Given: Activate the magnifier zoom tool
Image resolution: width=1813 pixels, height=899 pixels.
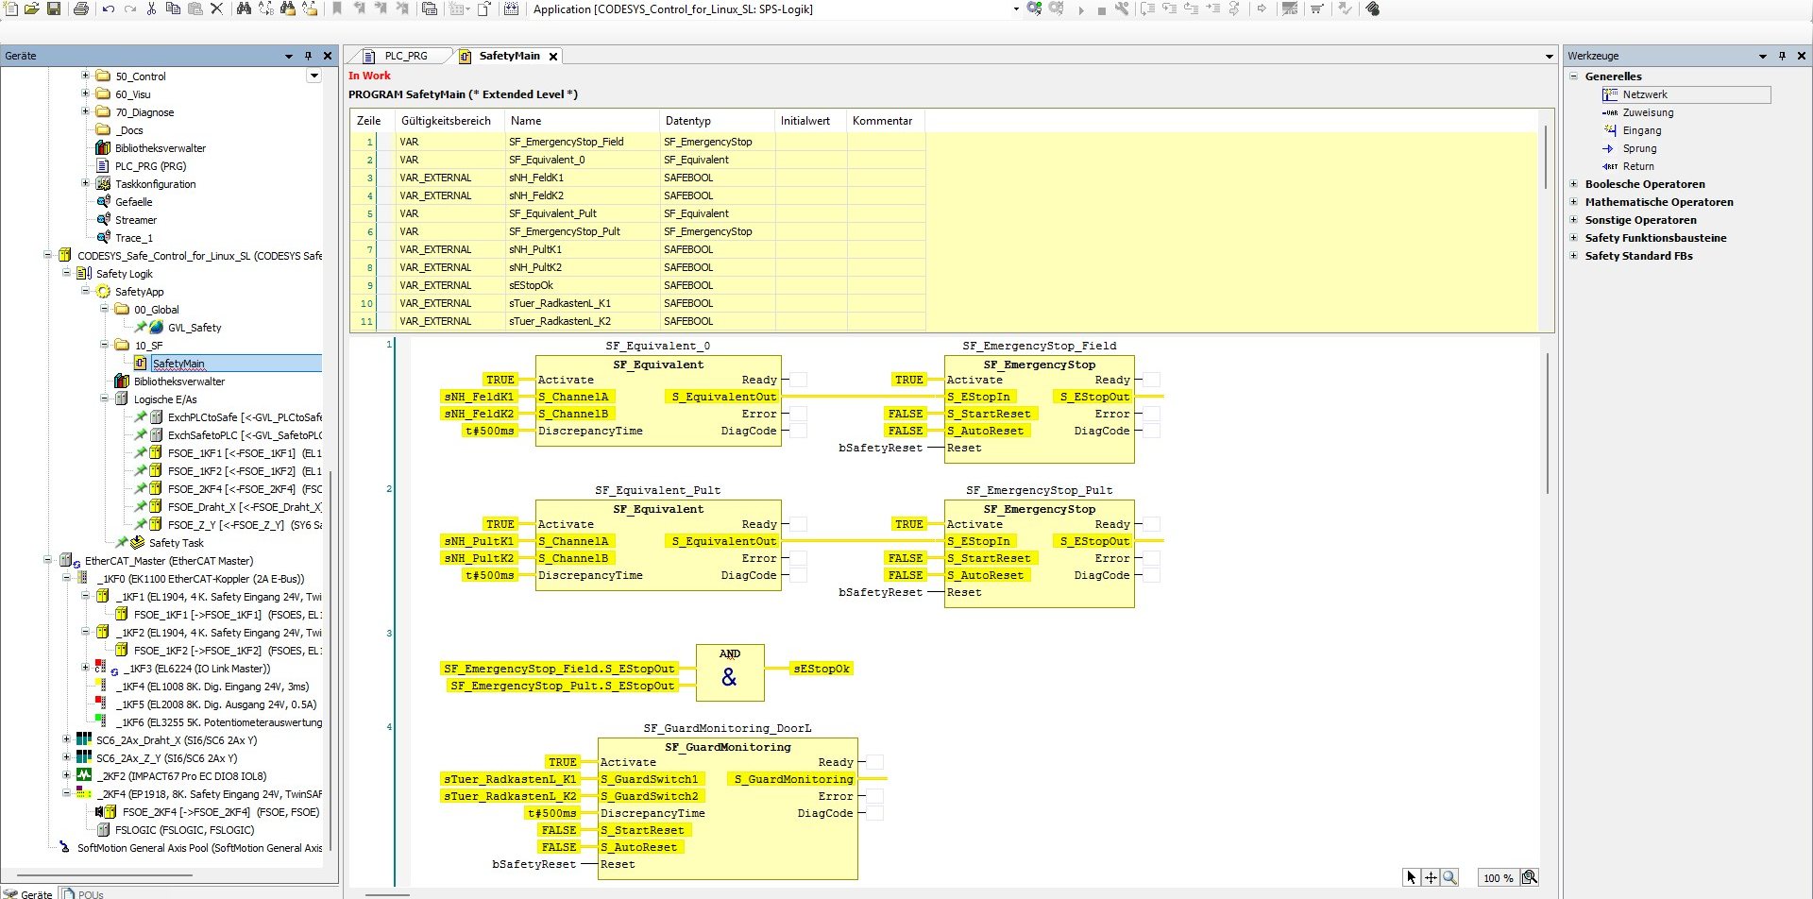Looking at the screenshot, I should point(1449,877).
